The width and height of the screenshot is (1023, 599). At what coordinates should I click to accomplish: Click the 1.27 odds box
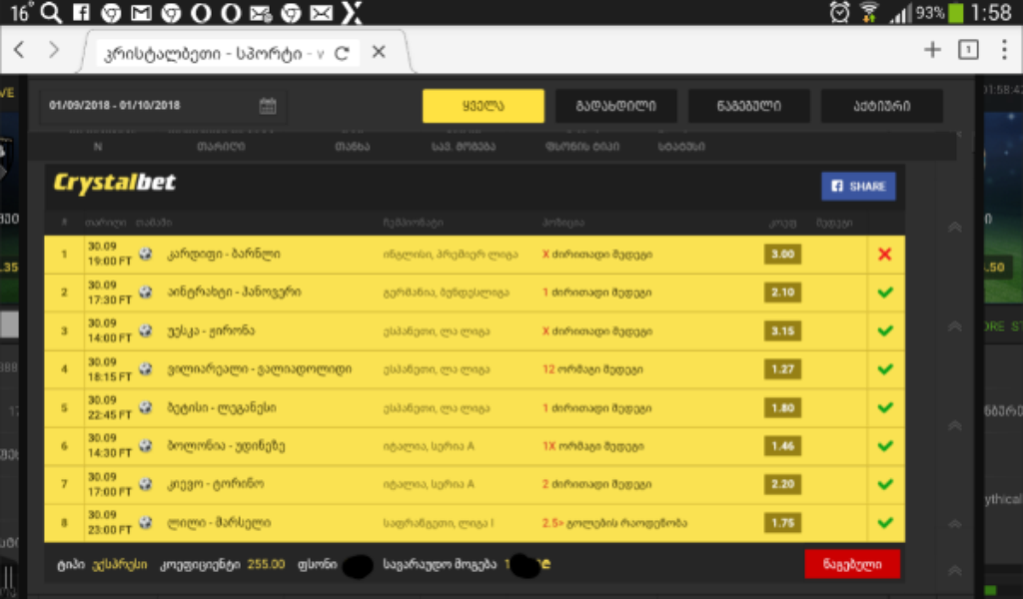782,369
